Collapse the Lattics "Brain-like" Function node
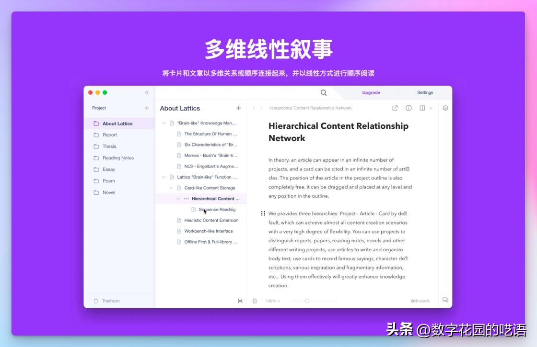 (x=163, y=177)
